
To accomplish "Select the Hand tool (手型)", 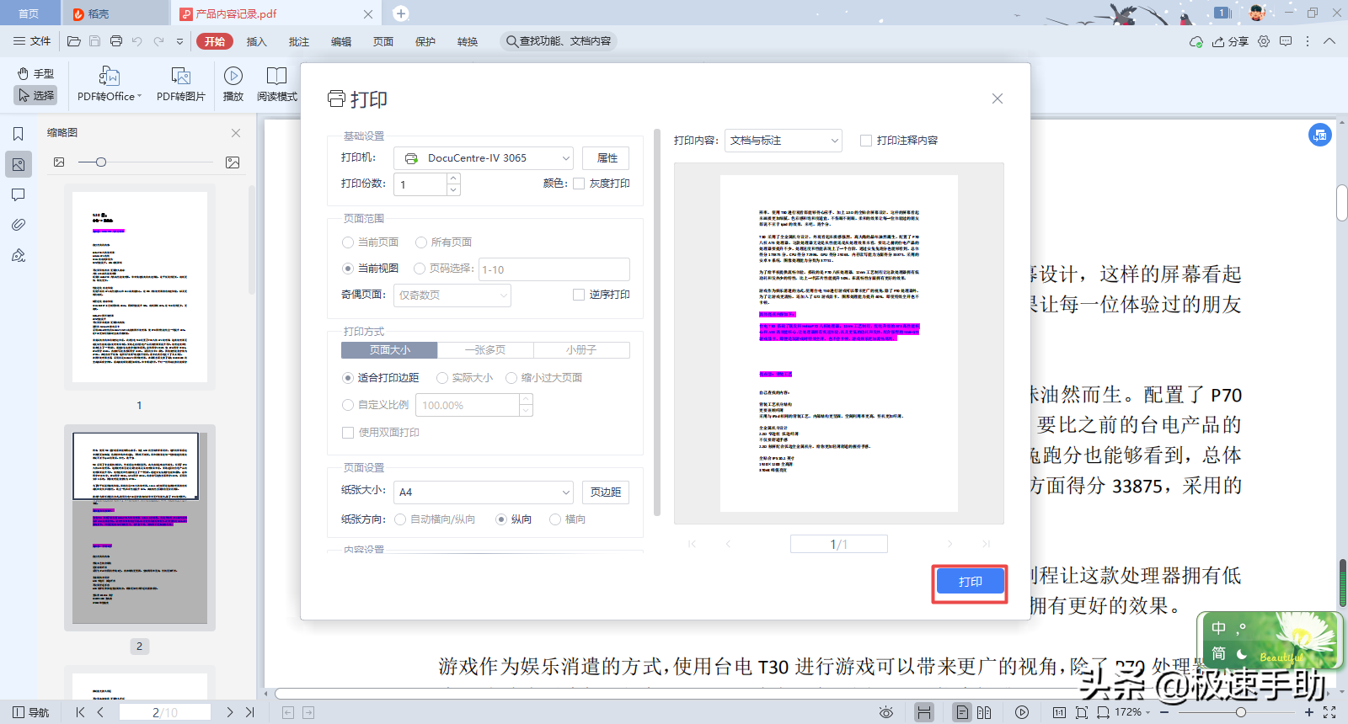I will coord(36,74).
